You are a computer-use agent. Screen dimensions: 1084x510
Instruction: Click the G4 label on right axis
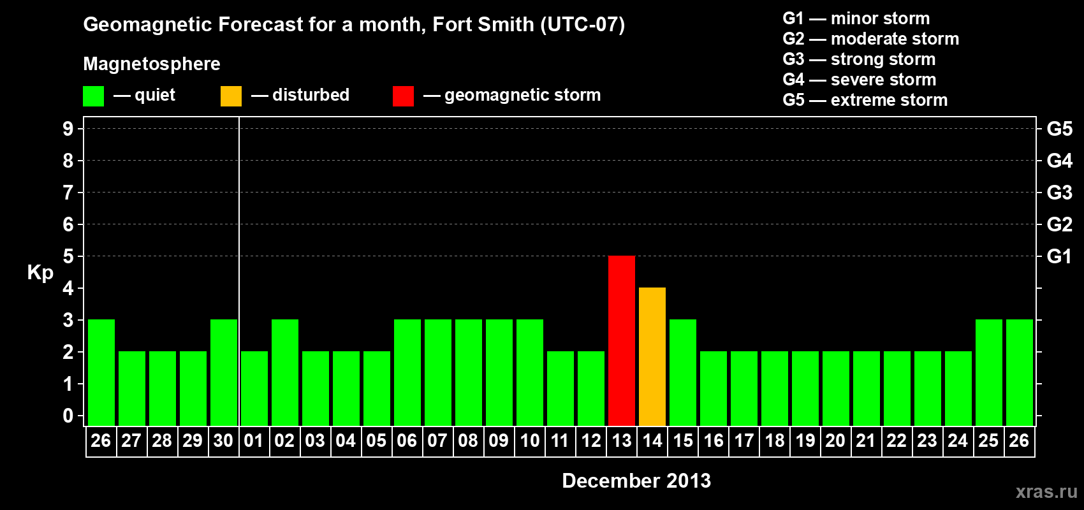pyautogui.click(x=1059, y=161)
